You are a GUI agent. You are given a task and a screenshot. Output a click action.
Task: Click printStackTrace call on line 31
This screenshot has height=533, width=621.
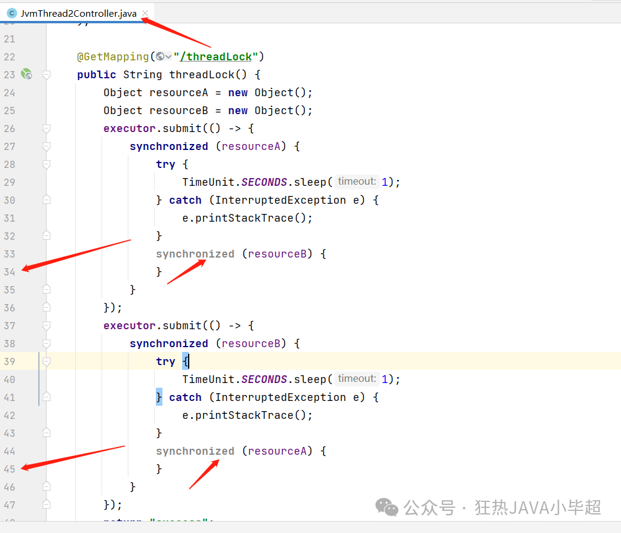(x=244, y=218)
